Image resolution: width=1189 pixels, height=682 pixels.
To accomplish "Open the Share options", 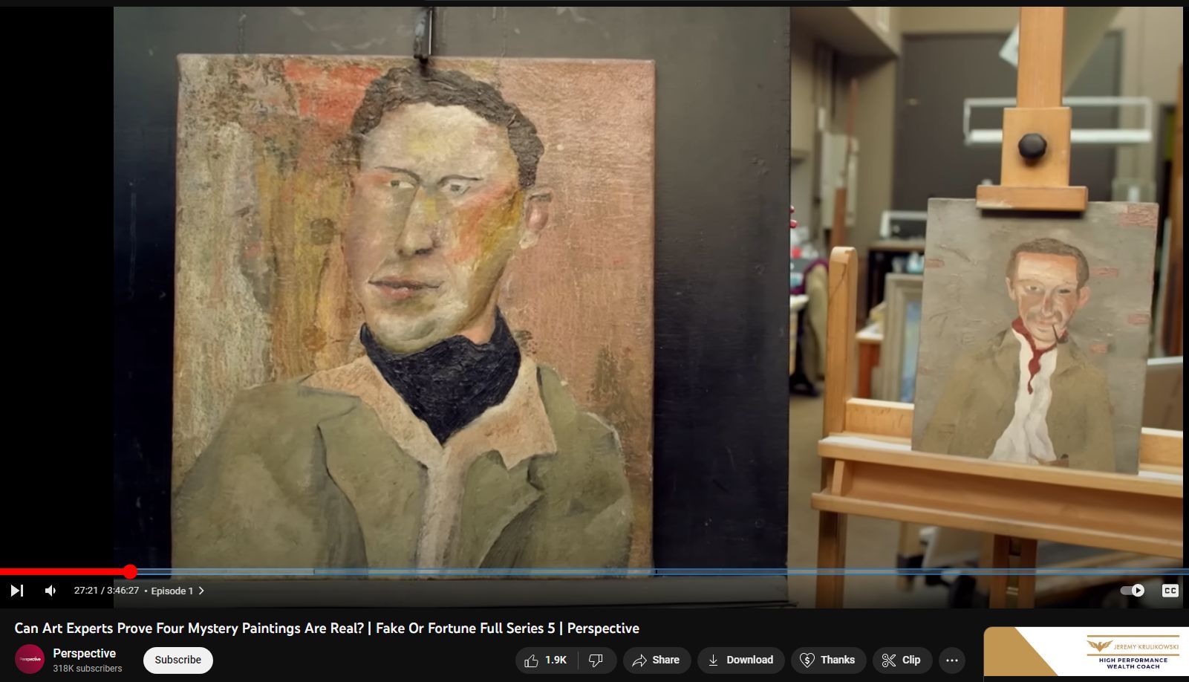I will (657, 660).
